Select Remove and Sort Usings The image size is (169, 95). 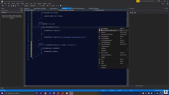pyautogui.click(x=113, y=34)
